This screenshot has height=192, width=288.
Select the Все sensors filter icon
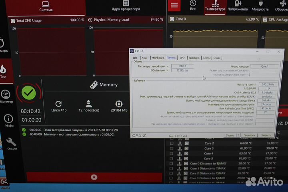click(193, 5)
